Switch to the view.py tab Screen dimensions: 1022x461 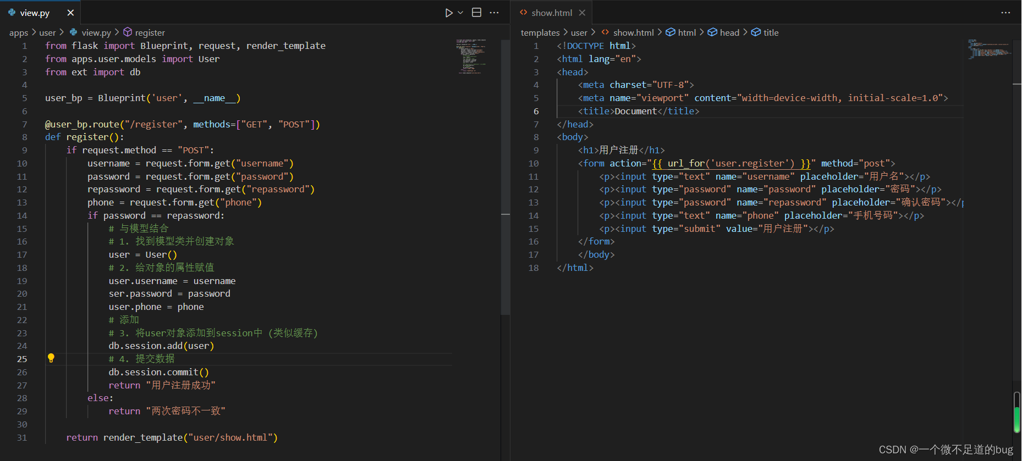[x=40, y=13]
